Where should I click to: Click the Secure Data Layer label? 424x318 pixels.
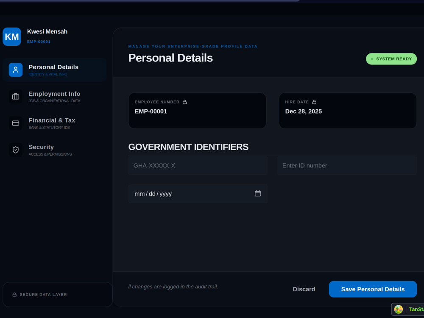(43, 295)
